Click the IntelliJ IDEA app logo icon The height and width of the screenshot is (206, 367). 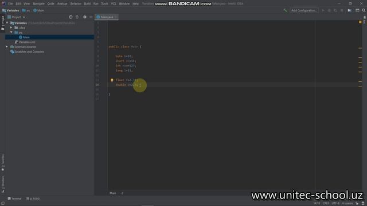3,3
